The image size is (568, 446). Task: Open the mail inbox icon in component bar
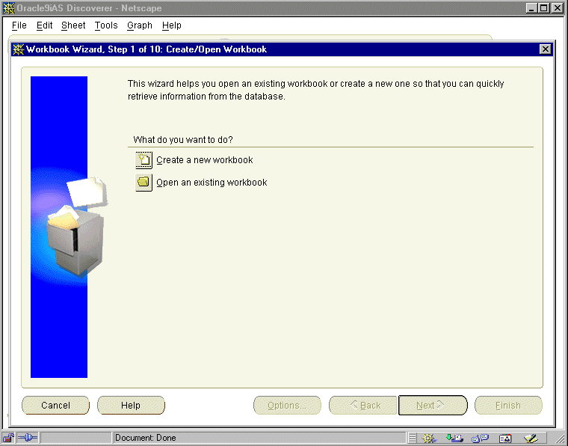[x=454, y=439]
